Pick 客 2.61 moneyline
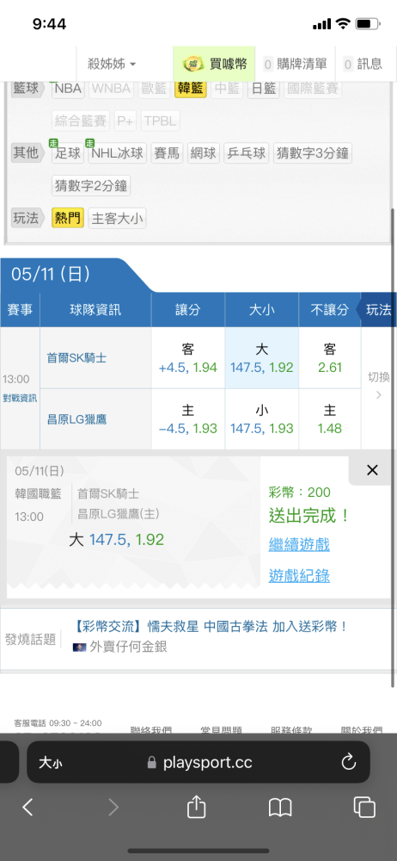This screenshot has height=861, width=397. [330, 358]
